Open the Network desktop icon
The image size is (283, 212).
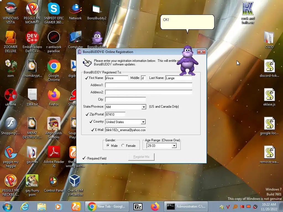(x=75, y=11)
